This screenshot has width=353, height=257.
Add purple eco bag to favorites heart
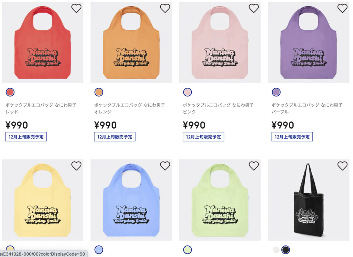(342, 8)
